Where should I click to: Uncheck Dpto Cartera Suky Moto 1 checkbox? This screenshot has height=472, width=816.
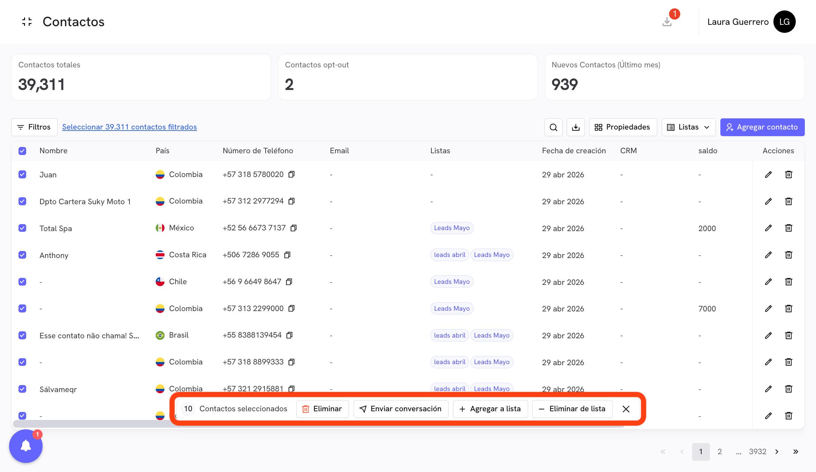click(22, 201)
